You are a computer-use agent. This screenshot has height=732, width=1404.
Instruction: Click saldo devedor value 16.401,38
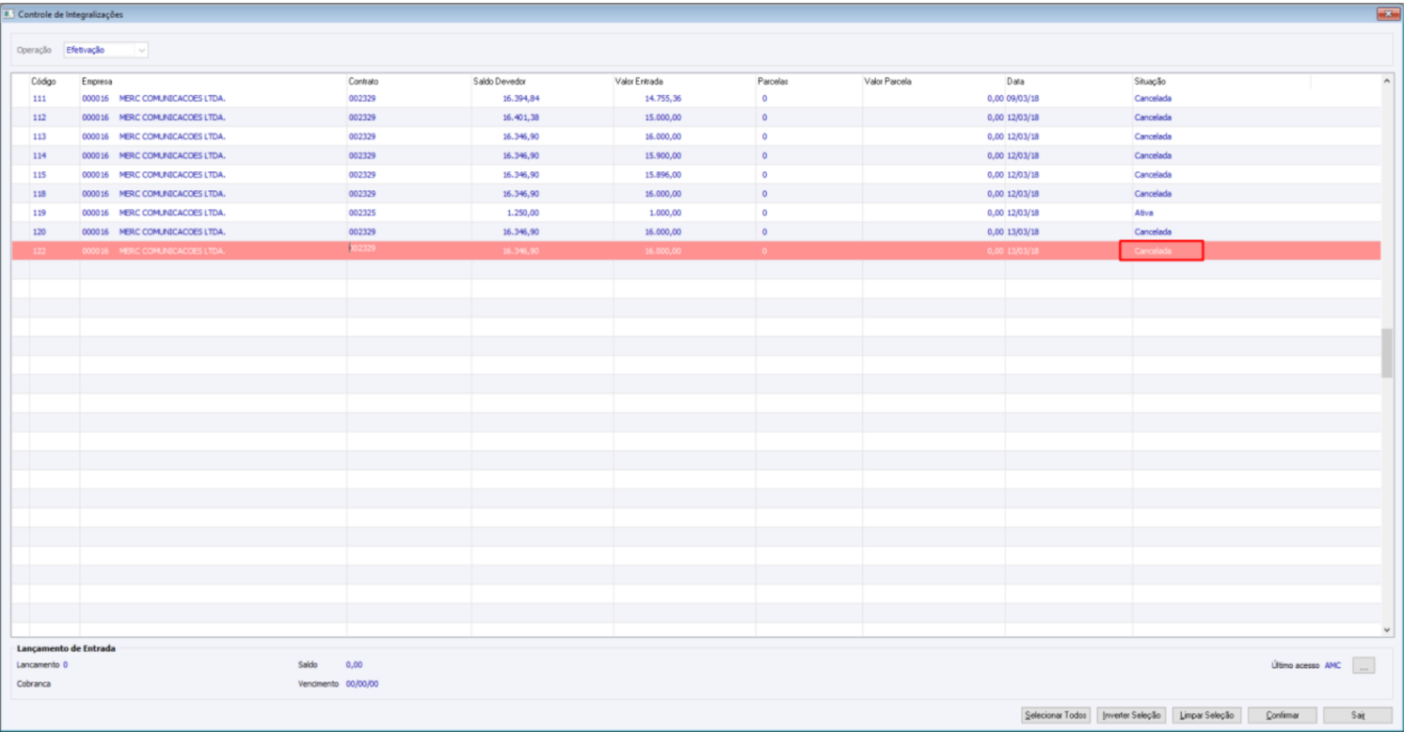click(x=520, y=118)
